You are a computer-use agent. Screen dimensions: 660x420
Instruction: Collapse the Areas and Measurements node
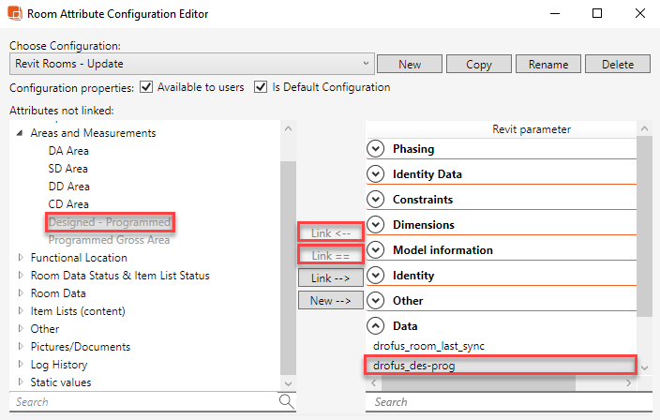[x=22, y=133]
